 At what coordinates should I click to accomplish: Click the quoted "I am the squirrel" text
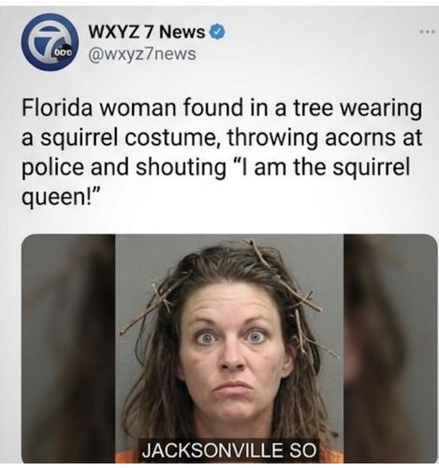point(320,168)
